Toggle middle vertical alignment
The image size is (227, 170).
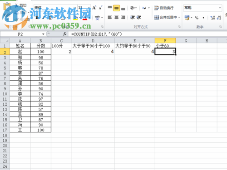click(116, 8)
